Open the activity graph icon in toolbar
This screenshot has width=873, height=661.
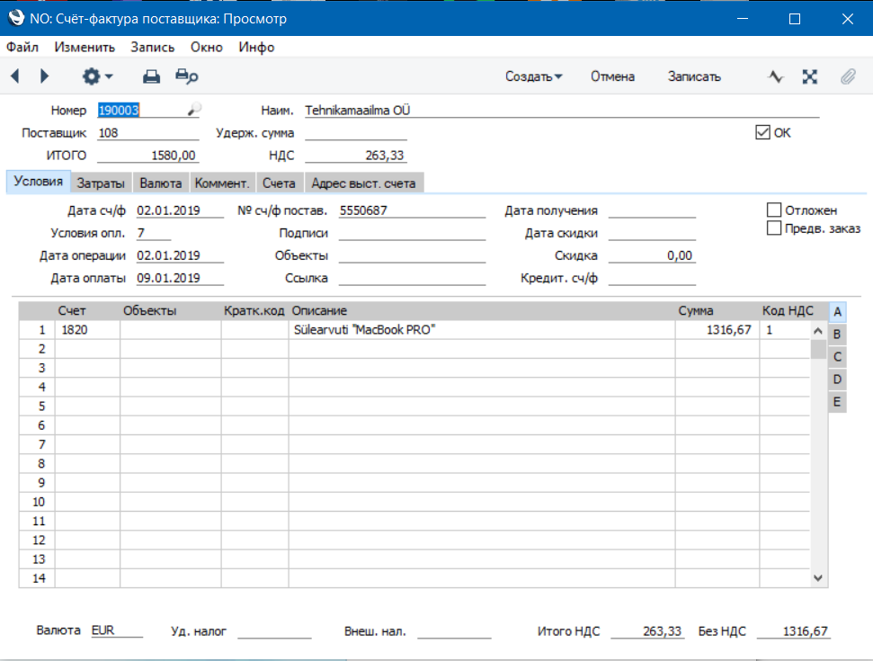point(776,77)
